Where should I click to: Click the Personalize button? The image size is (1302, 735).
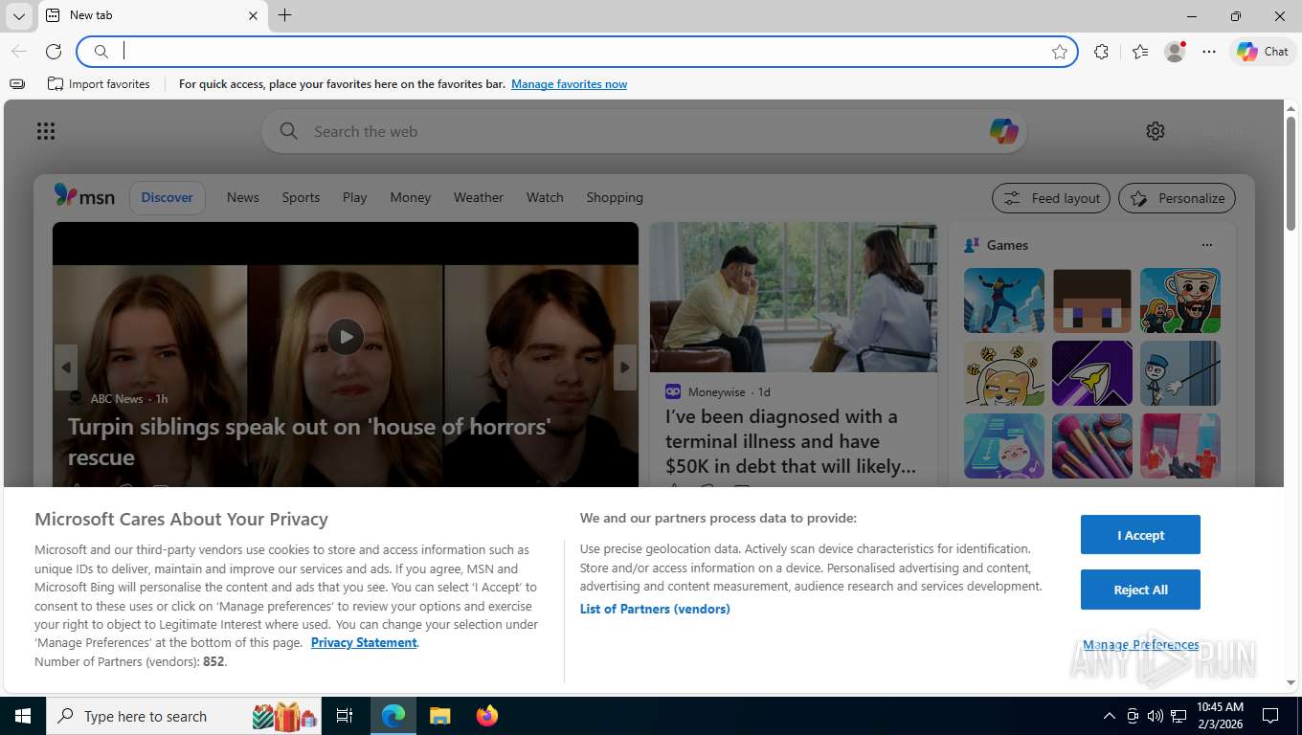pyautogui.click(x=1178, y=198)
